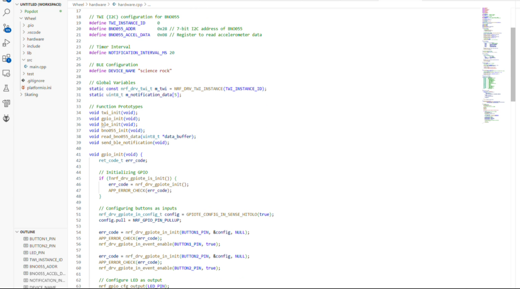The width and height of the screenshot is (520, 289).
Task: Click the hardware.cpp breadcrumb file icon
Action: pyautogui.click(x=114, y=4)
